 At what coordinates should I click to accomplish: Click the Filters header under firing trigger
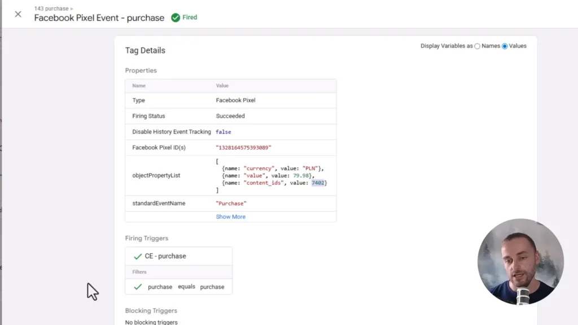tap(139, 272)
